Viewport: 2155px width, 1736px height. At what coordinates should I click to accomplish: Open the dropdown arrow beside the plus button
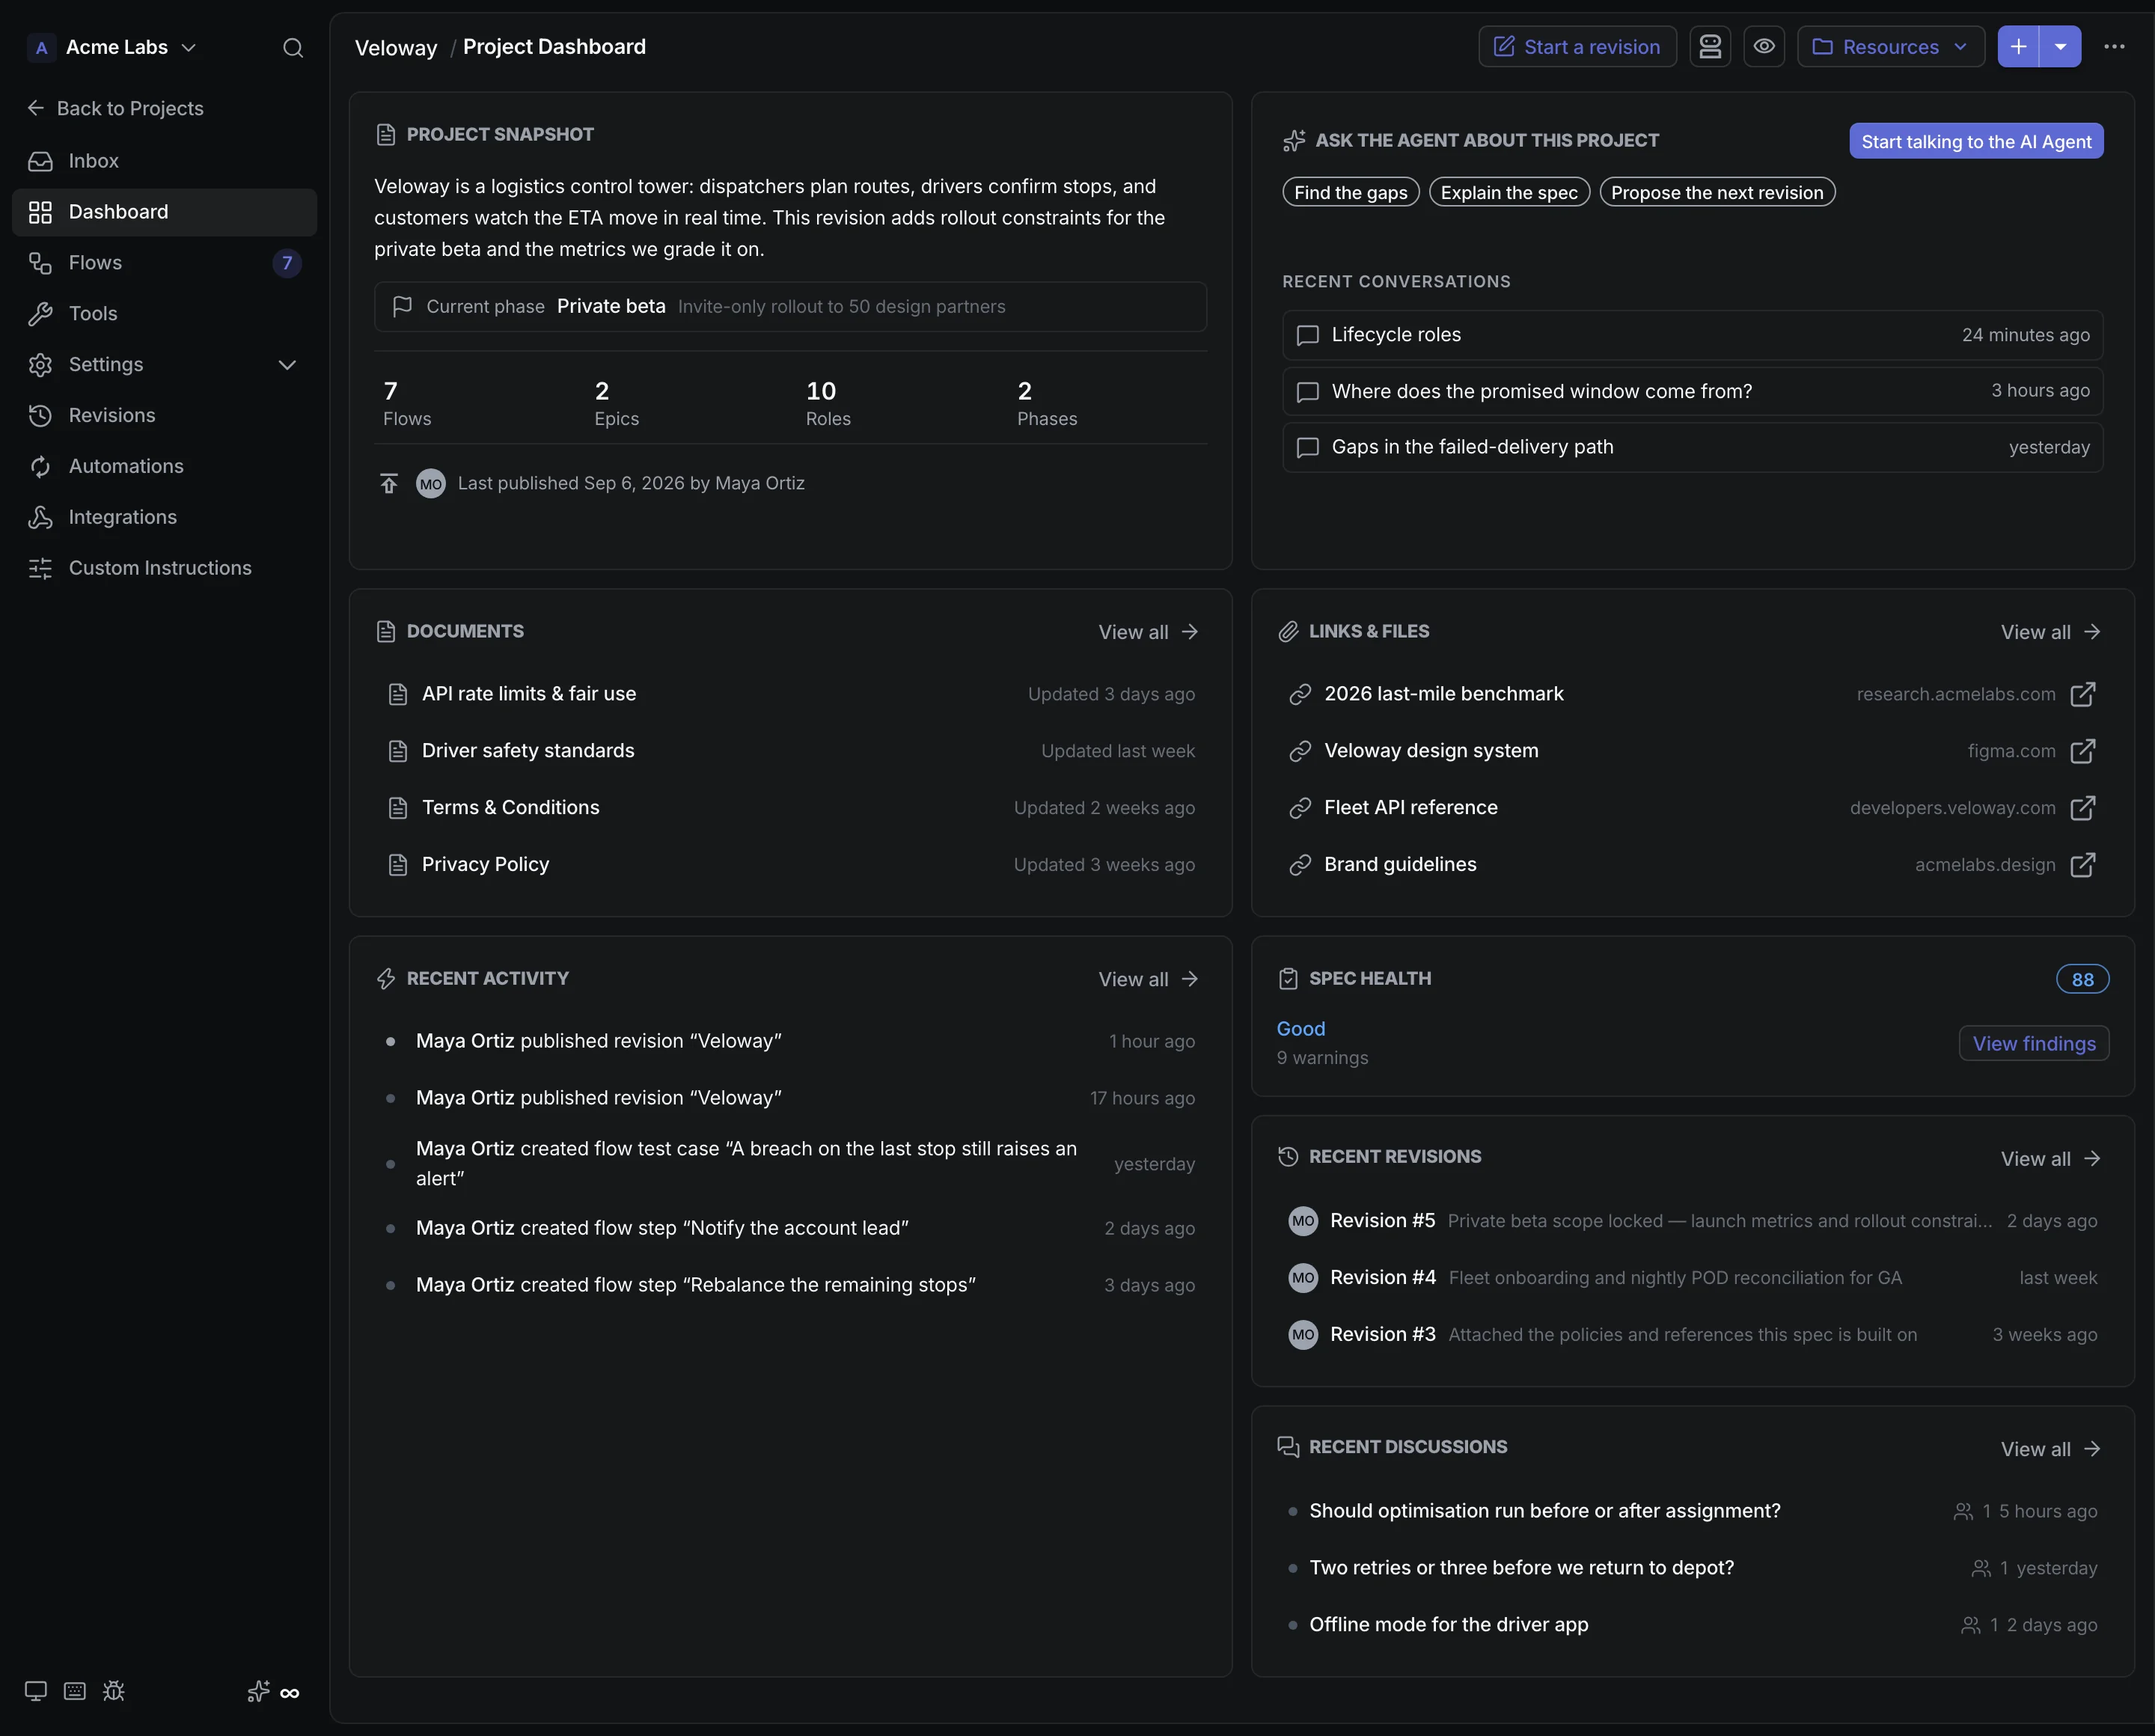click(x=2060, y=47)
